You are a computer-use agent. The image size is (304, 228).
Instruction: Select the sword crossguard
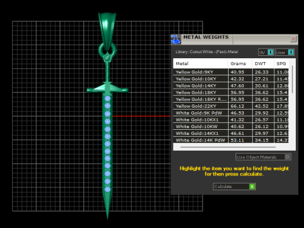108,89
